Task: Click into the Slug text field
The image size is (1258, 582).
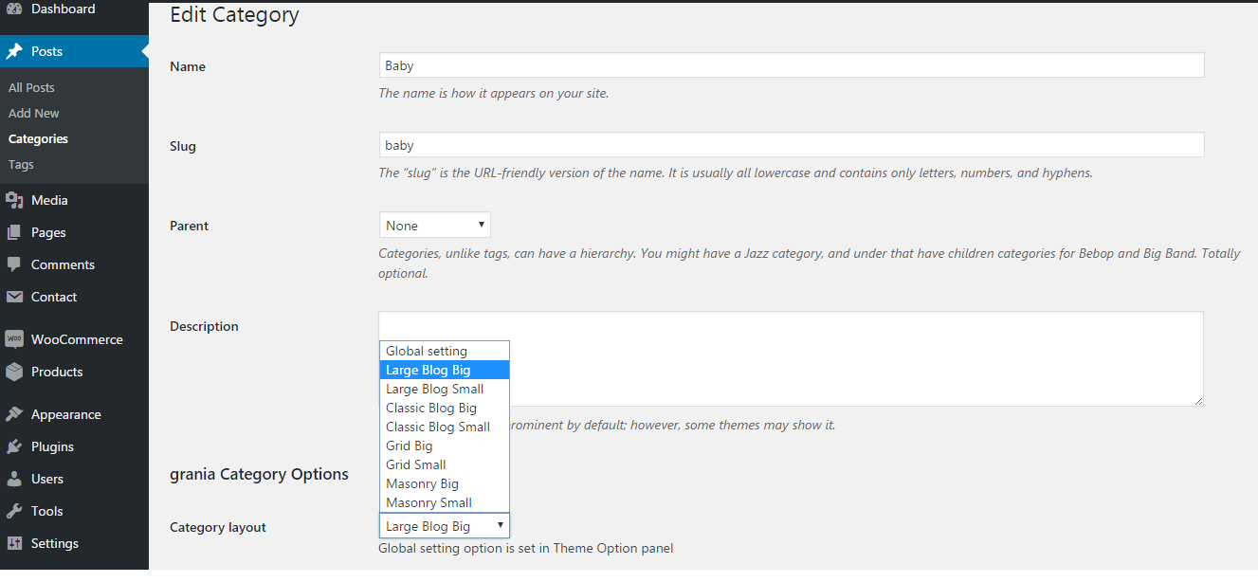Action: 791,145
